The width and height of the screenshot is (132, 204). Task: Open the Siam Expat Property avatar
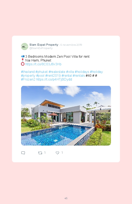(x=25, y=46)
